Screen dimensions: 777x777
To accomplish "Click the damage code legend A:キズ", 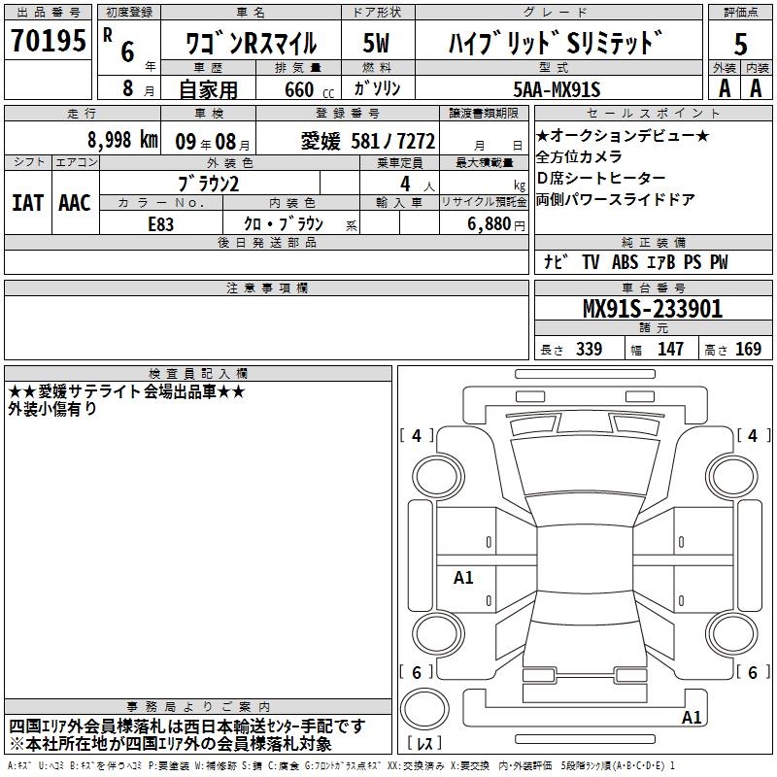I will pyautogui.click(x=19, y=765).
